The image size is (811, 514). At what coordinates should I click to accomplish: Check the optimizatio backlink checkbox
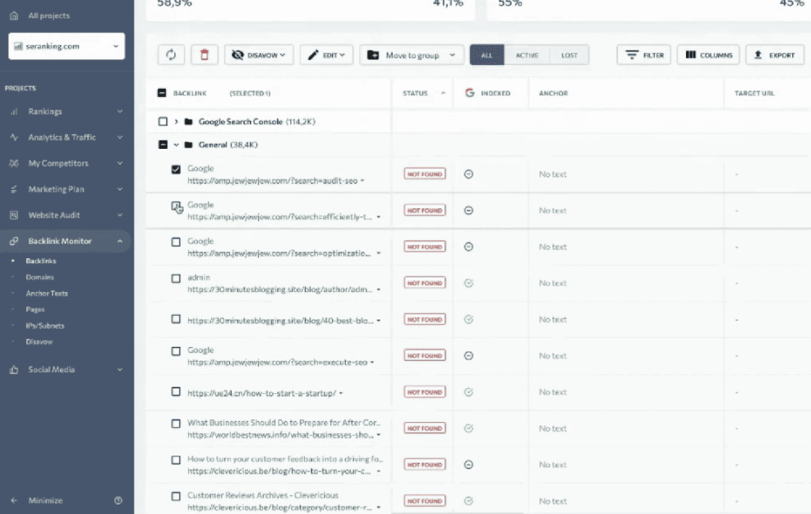tap(176, 242)
